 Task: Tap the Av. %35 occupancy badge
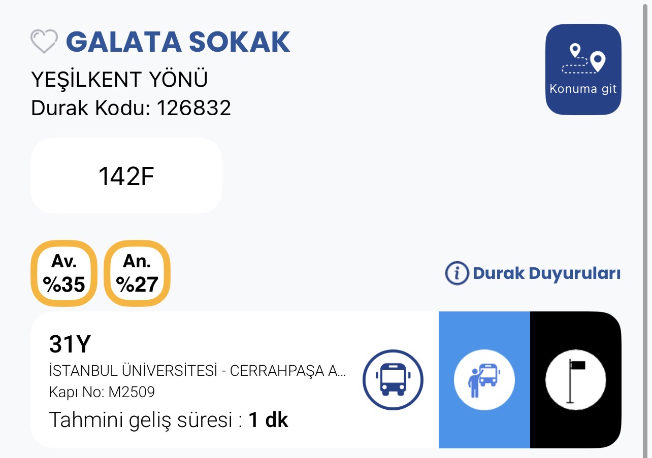point(64,274)
